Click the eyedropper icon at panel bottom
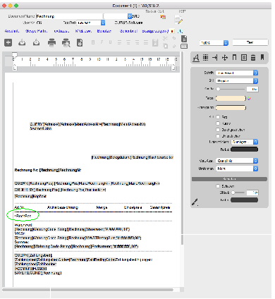 pyautogui.click(x=195, y=202)
